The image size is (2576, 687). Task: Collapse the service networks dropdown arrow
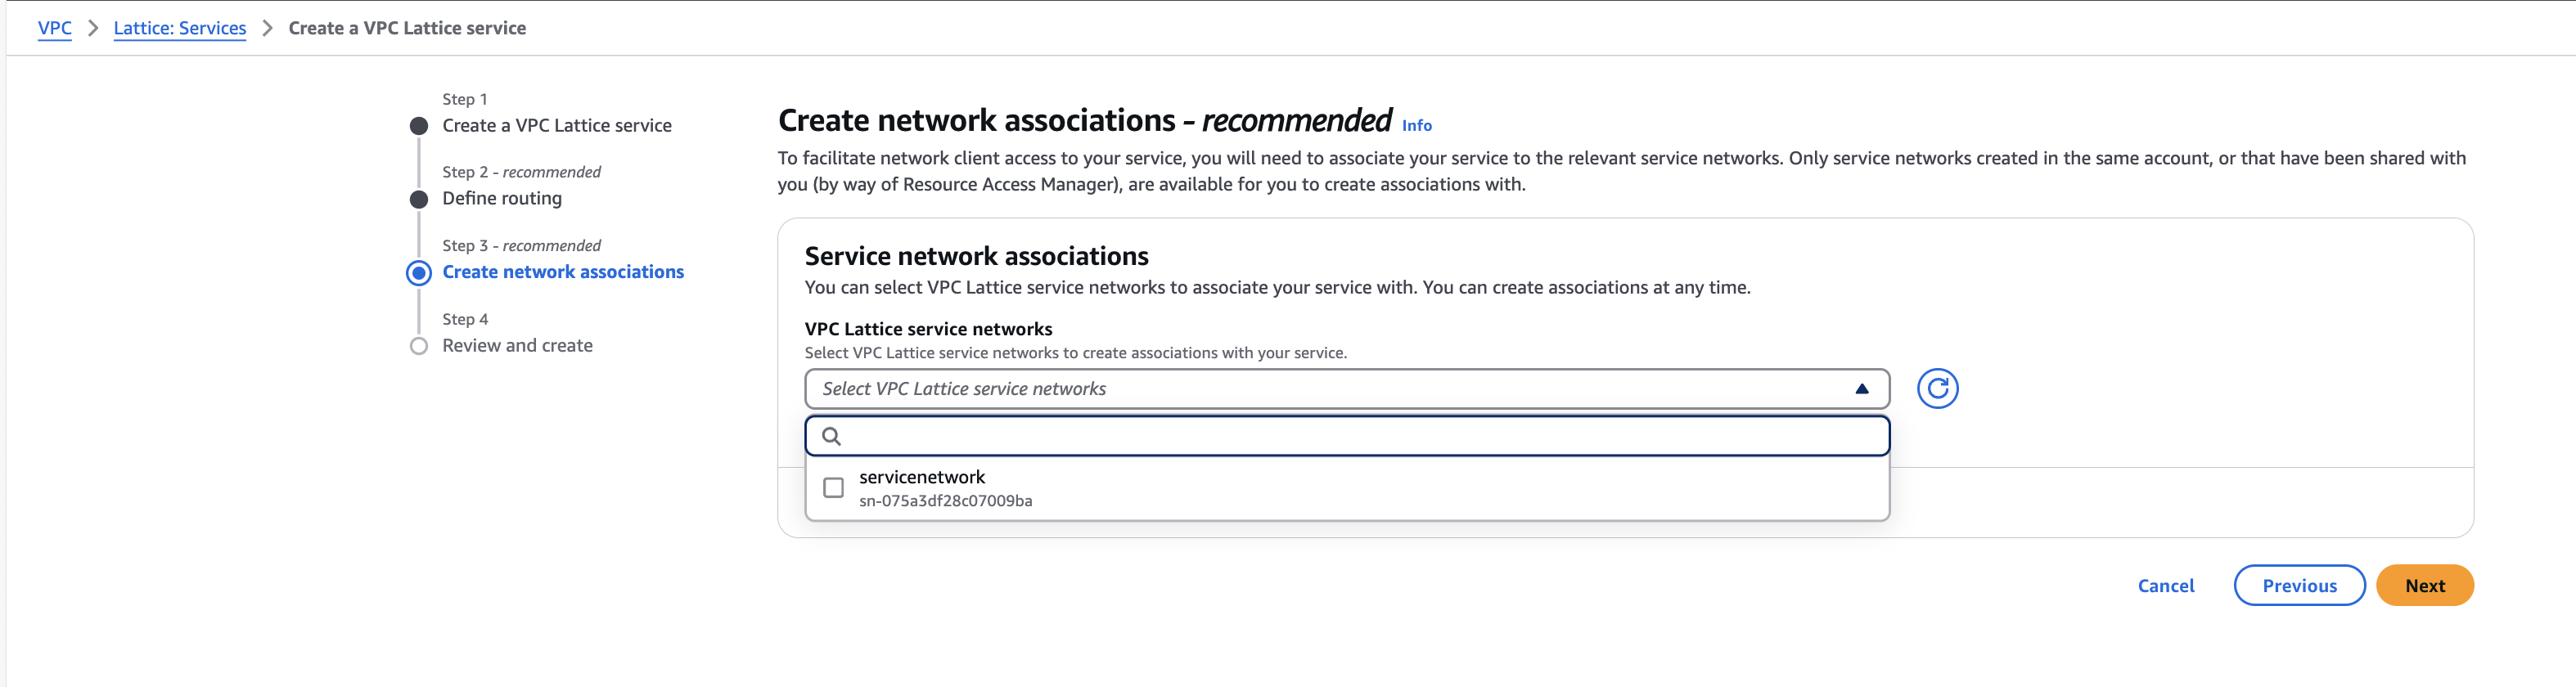click(1861, 389)
